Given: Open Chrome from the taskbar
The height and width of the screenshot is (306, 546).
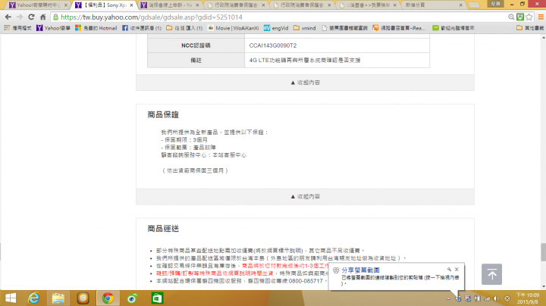Looking at the screenshot, I should click(x=108, y=298).
